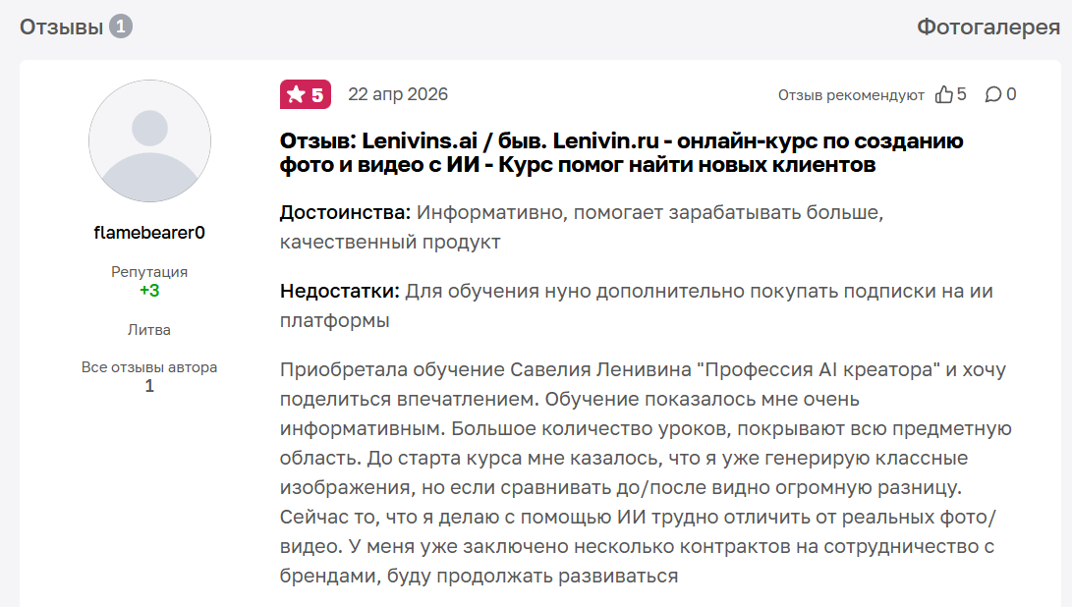Click the comments count 0
Screen dimensions: 1072x607
point(1011,94)
